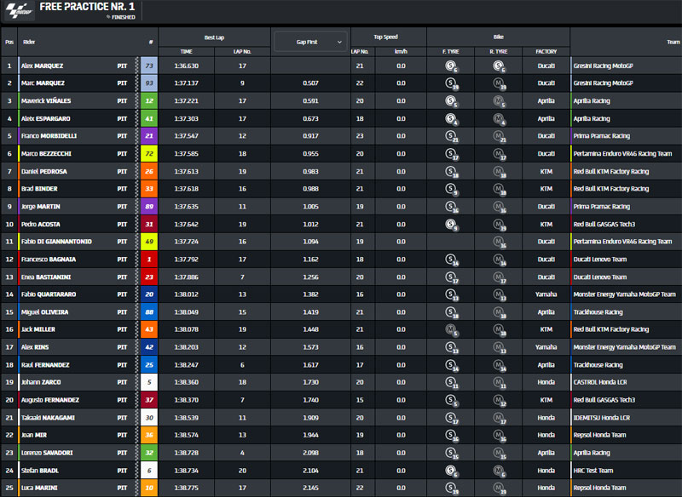Click Marco Bezzecchi's yellow number 72 badge
Screen dimensions: 682x497
pos(149,154)
